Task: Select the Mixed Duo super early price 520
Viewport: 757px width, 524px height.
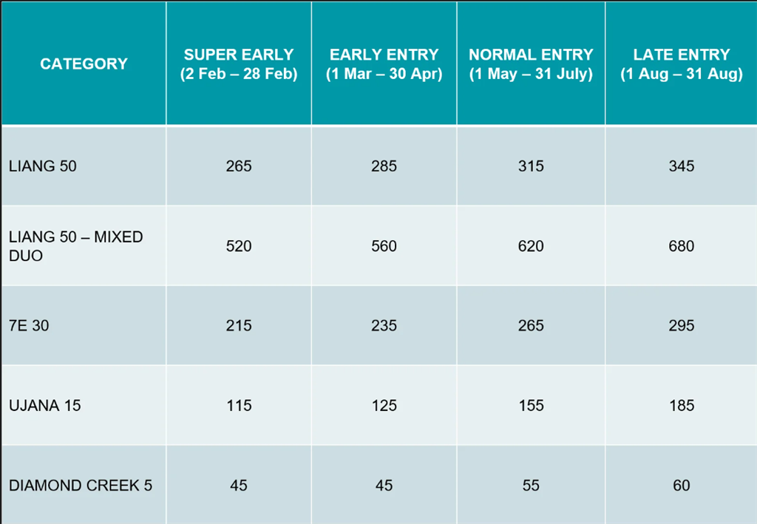Action: coord(238,246)
